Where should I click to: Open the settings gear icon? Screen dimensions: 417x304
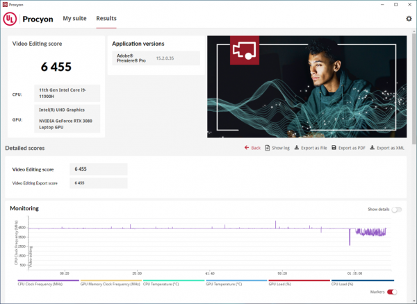pos(409,19)
